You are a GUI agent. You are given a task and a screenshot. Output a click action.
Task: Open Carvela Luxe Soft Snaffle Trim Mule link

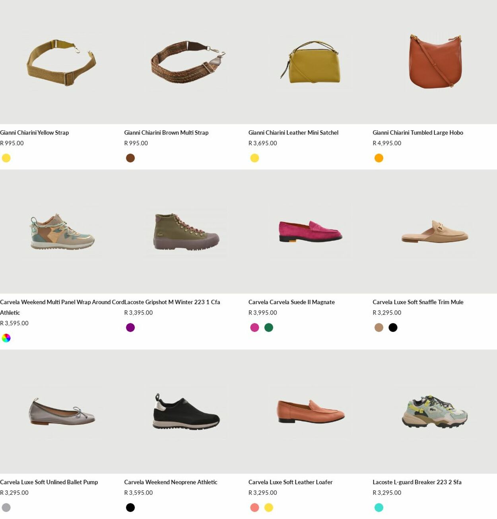click(x=418, y=302)
